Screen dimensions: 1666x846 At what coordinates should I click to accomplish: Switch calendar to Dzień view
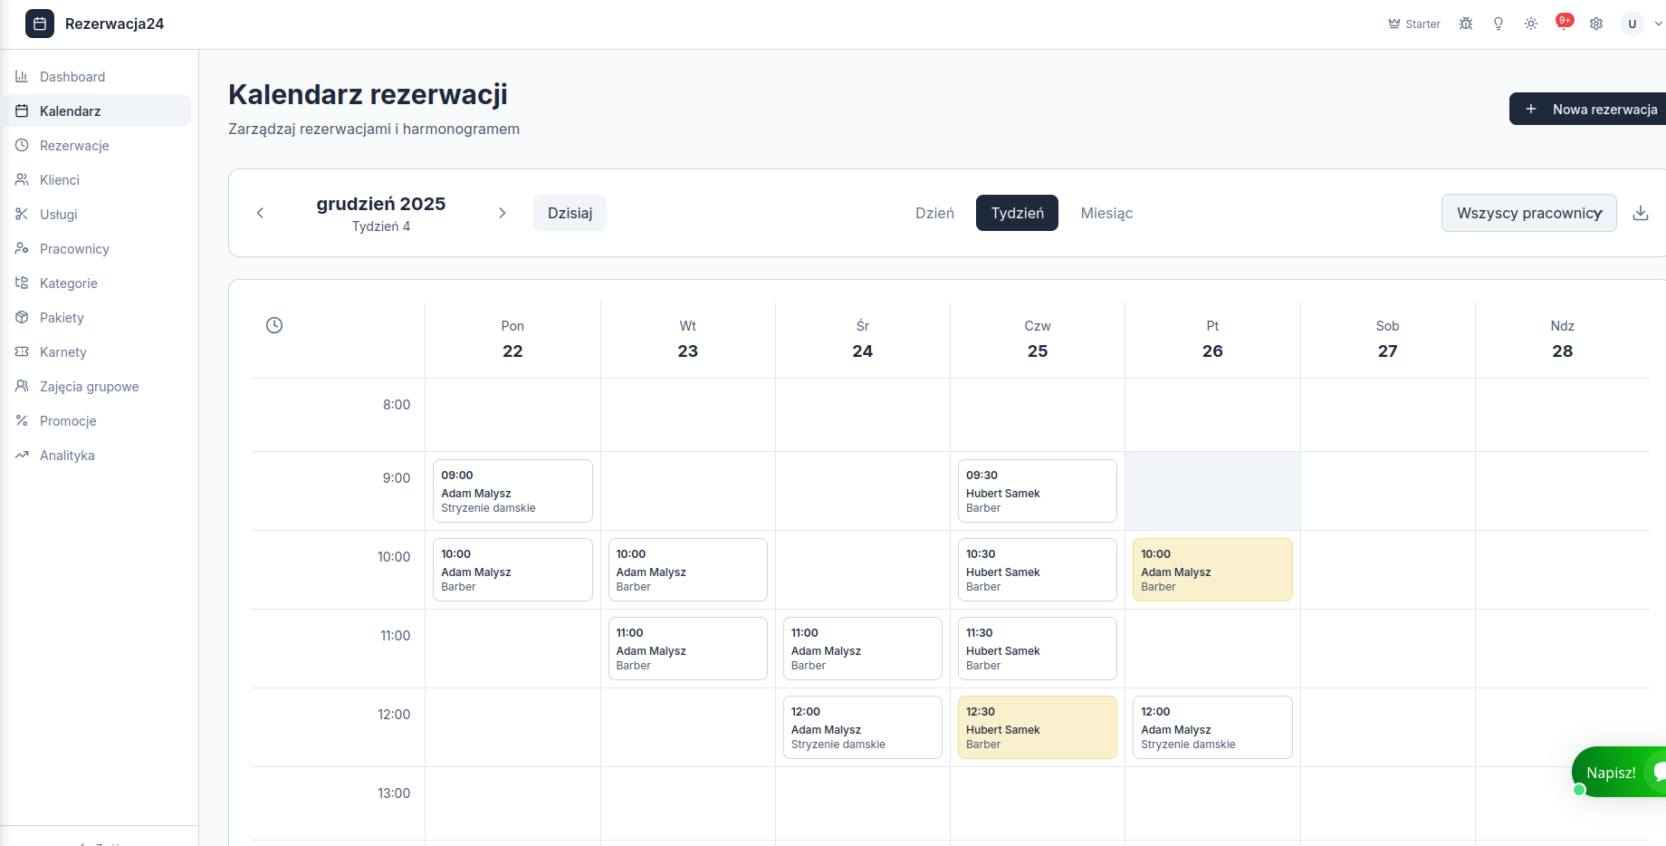(x=934, y=213)
